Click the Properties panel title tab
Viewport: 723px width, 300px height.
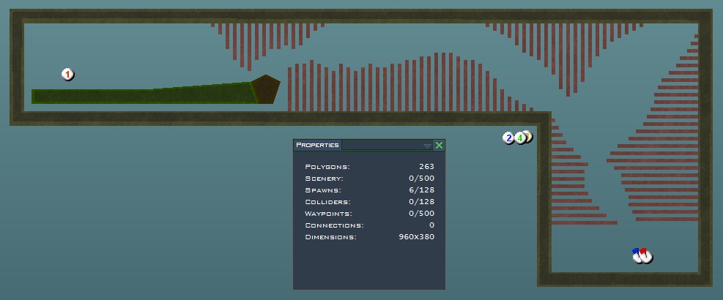(x=317, y=146)
